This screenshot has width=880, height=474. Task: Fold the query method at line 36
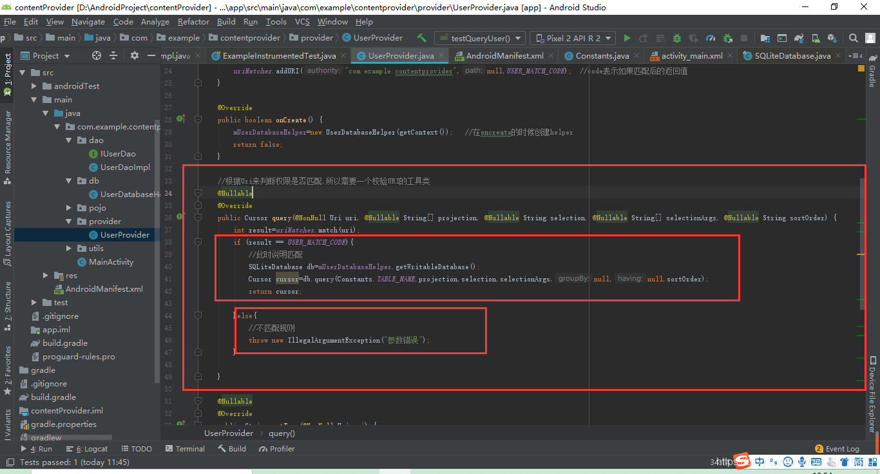(198, 218)
